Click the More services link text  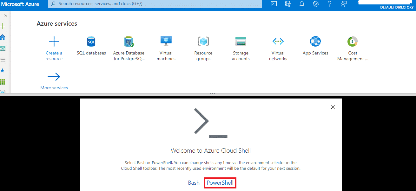tap(54, 88)
